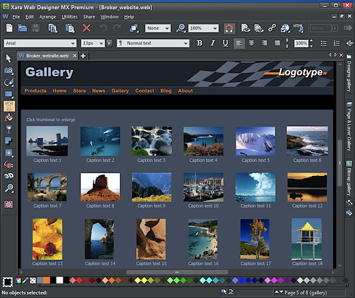This screenshot has width=355, height=298.
Task: Switch to the Broker_website.web document tab
Action: [x=47, y=56]
